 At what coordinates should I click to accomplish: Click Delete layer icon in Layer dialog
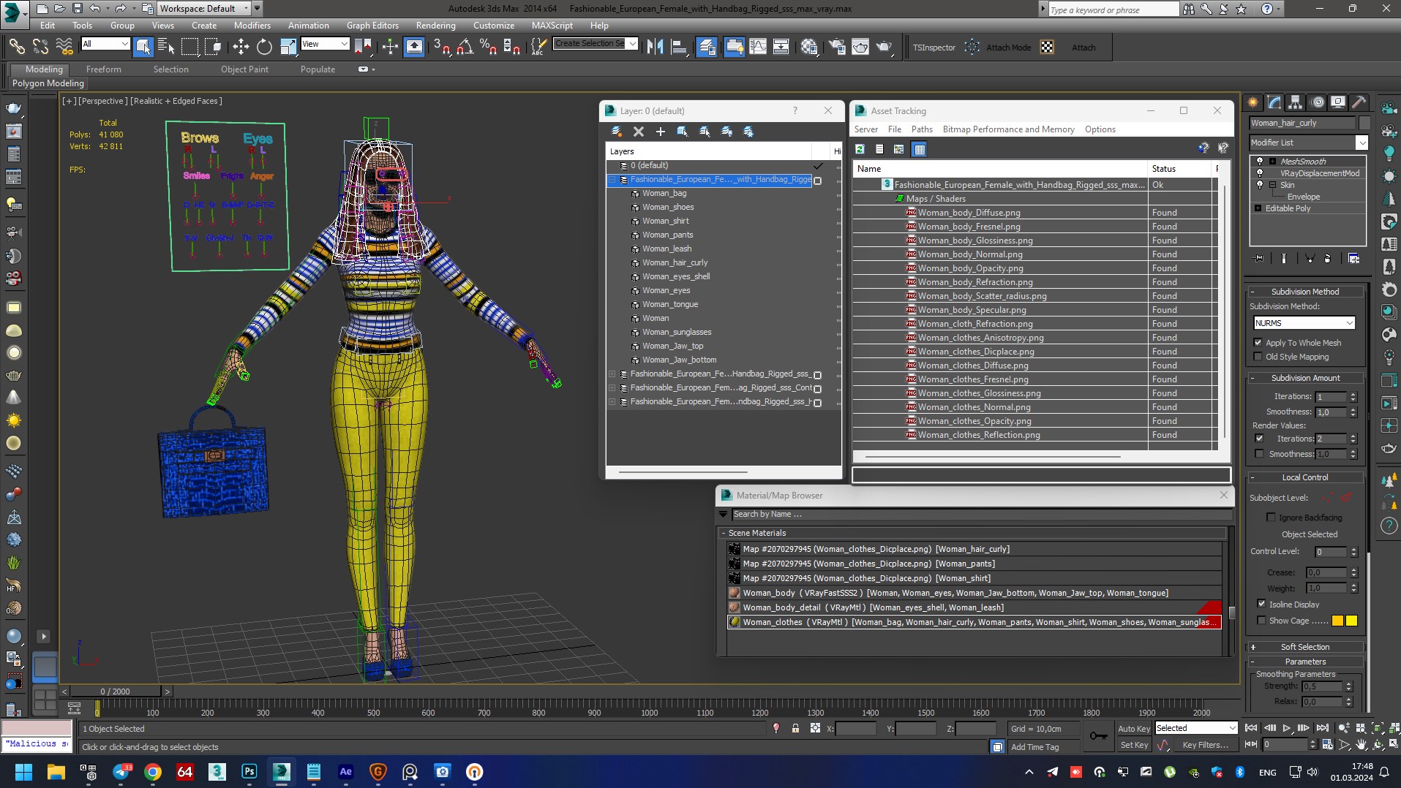pos(639,132)
